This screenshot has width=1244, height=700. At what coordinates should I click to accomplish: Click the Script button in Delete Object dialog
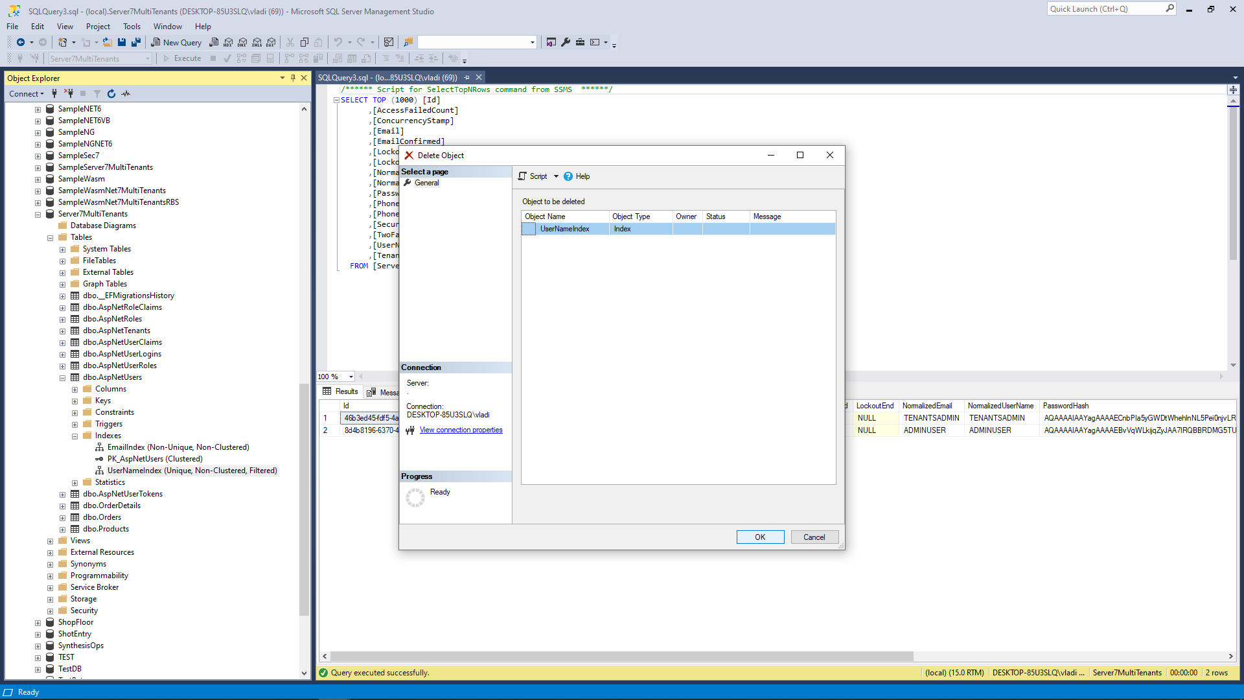(x=533, y=176)
